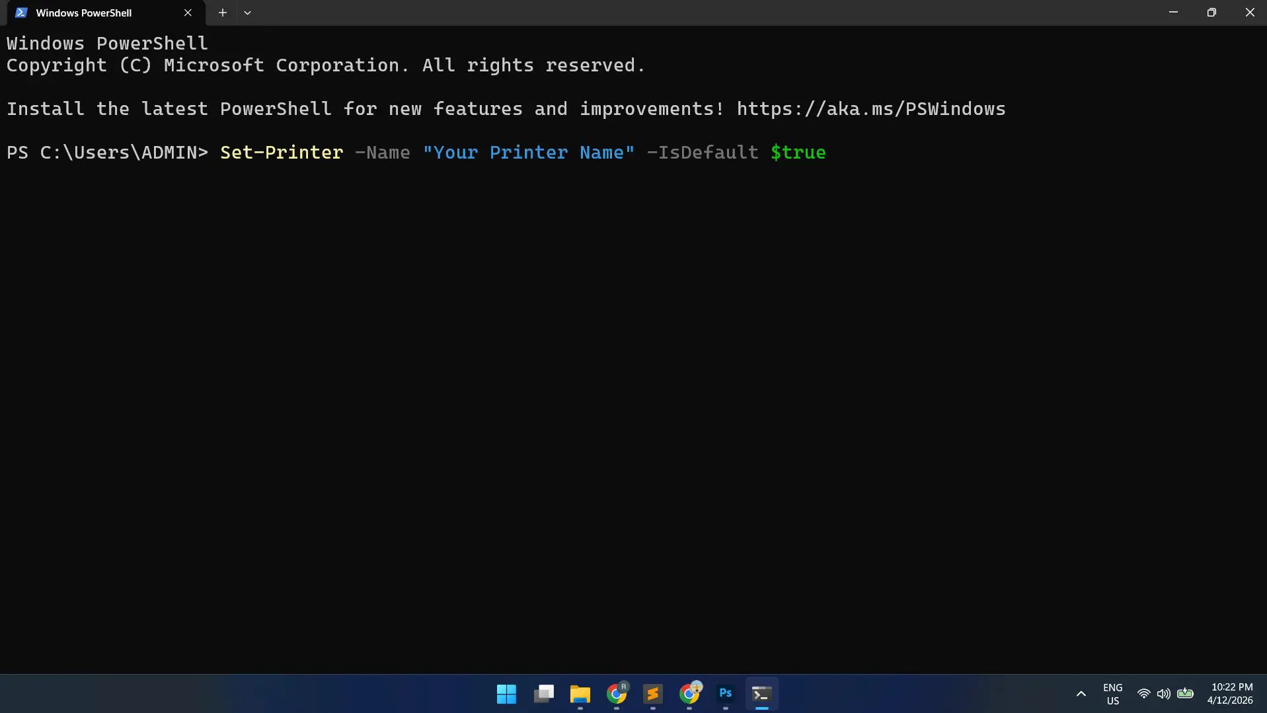This screenshot has width=1267, height=713.
Task: Open Task View from the taskbar
Action: coord(543,694)
